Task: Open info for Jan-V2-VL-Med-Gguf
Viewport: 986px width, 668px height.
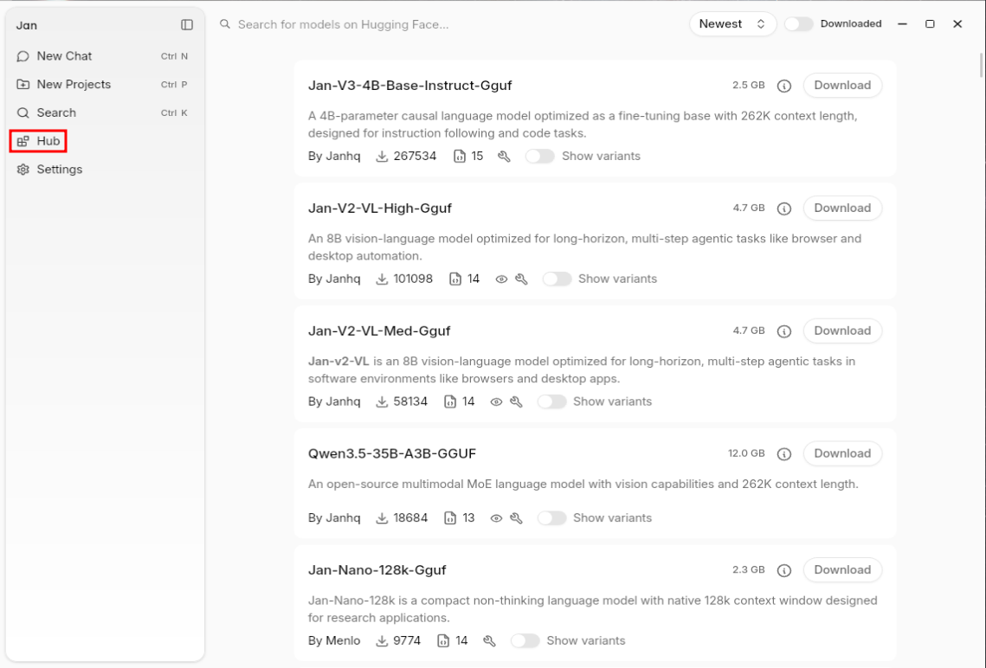Action: pyautogui.click(x=783, y=331)
